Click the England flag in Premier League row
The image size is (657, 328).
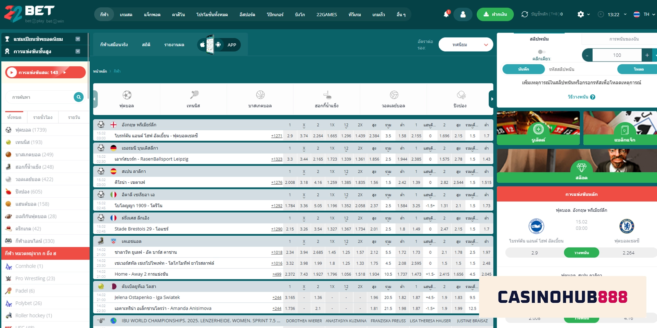click(x=113, y=125)
